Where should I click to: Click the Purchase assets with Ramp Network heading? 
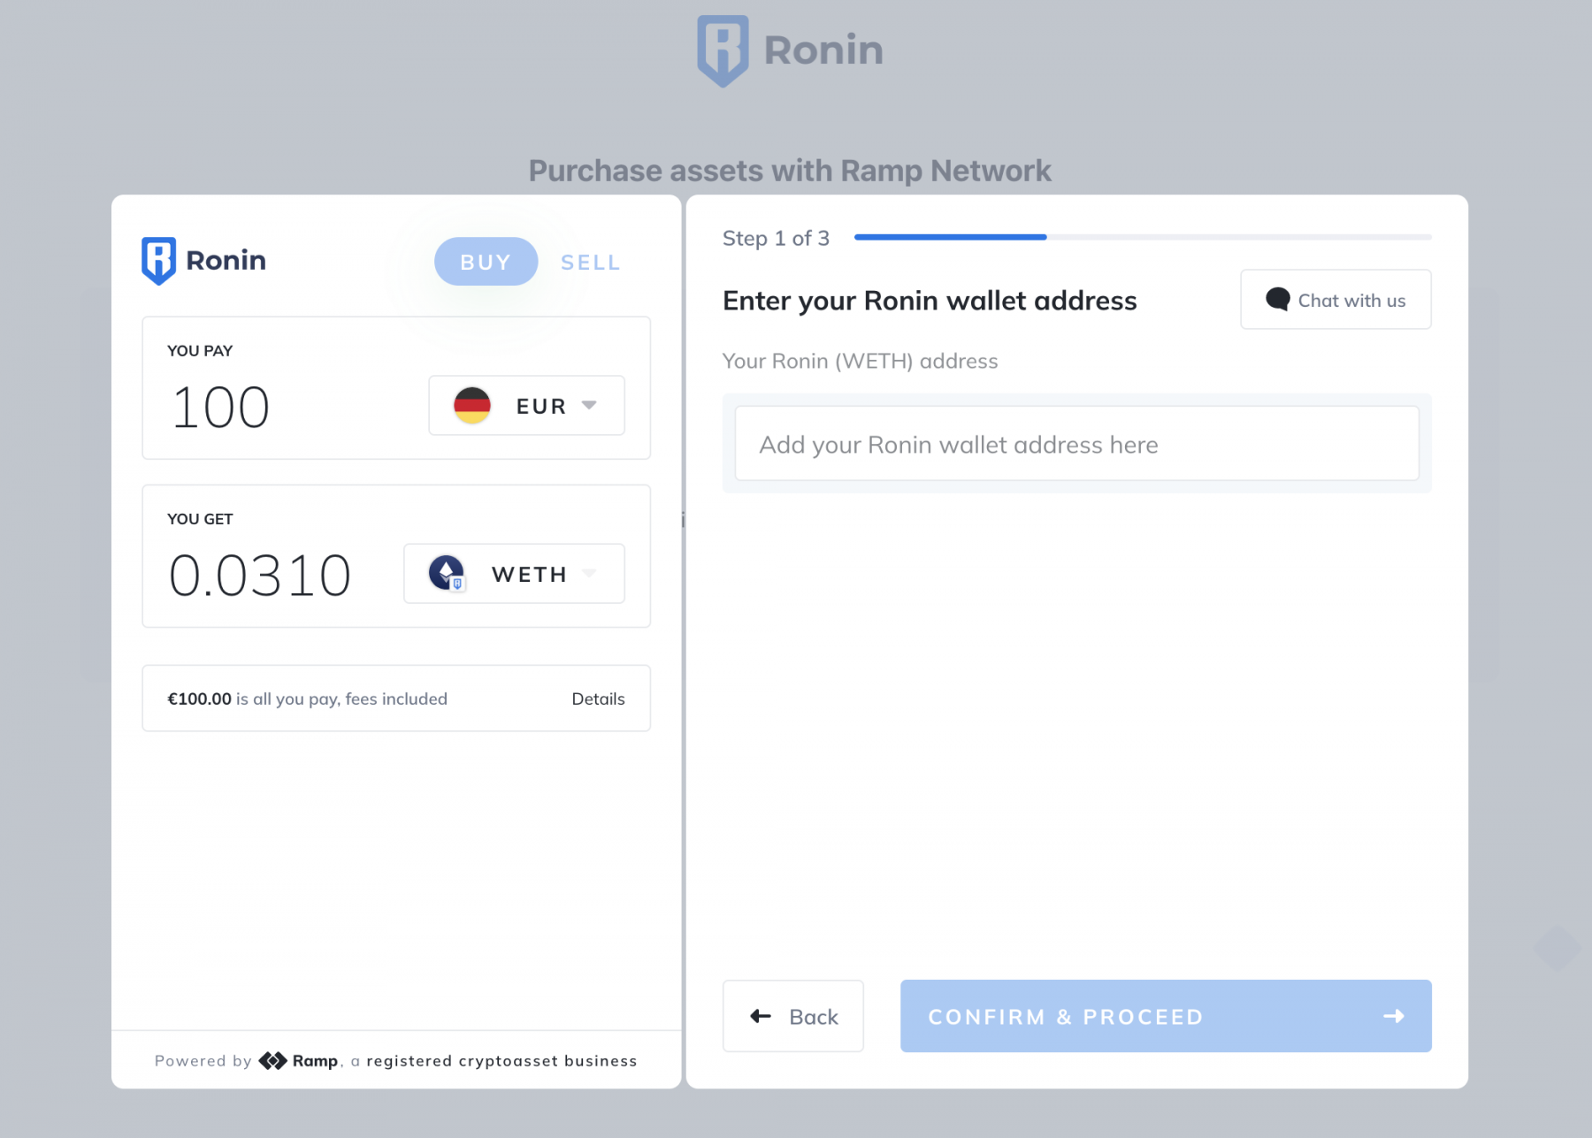(x=790, y=171)
